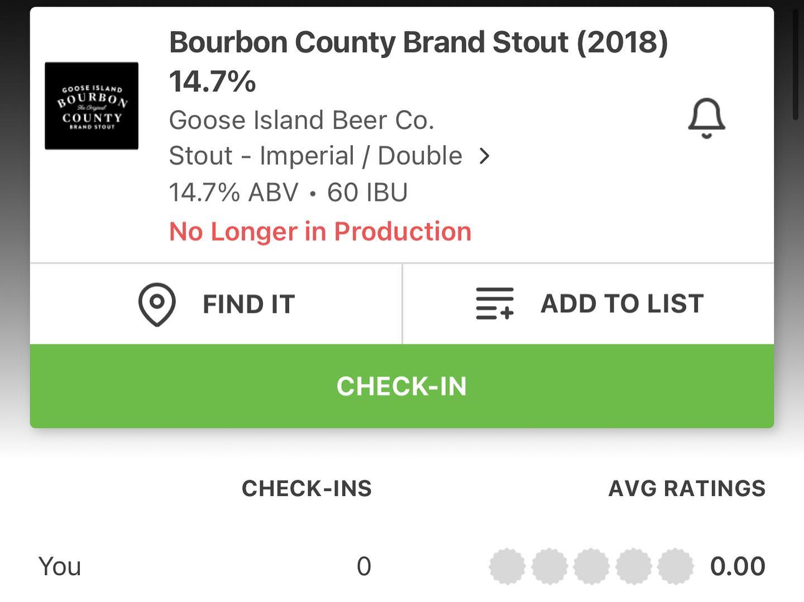Screen dimensions: 804x602
Task: Select the Stout - Imperial / Double style
Action: pyautogui.click(x=315, y=156)
